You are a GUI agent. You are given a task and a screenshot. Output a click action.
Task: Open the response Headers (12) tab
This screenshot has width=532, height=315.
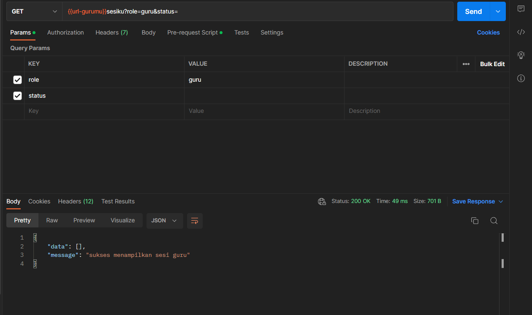coord(76,201)
